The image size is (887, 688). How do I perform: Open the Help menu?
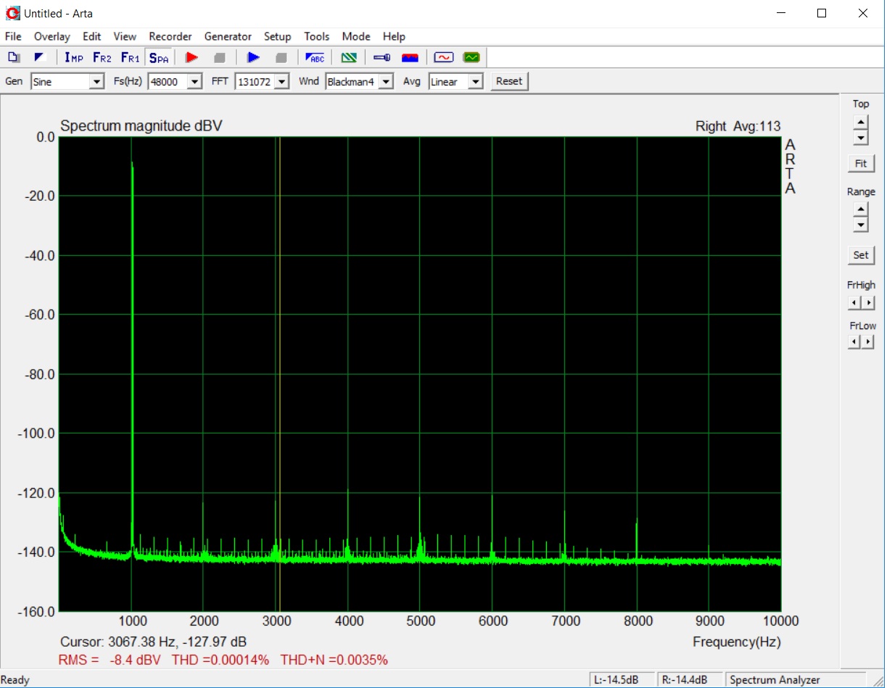[394, 36]
